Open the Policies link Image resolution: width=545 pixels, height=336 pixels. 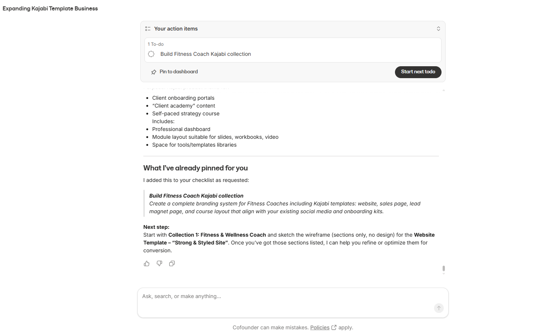coord(320,327)
